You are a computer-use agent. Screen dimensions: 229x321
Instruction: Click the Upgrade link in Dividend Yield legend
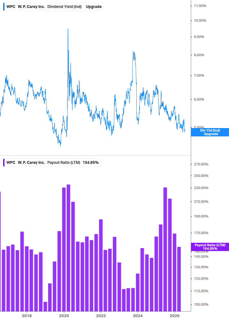(94, 7)
